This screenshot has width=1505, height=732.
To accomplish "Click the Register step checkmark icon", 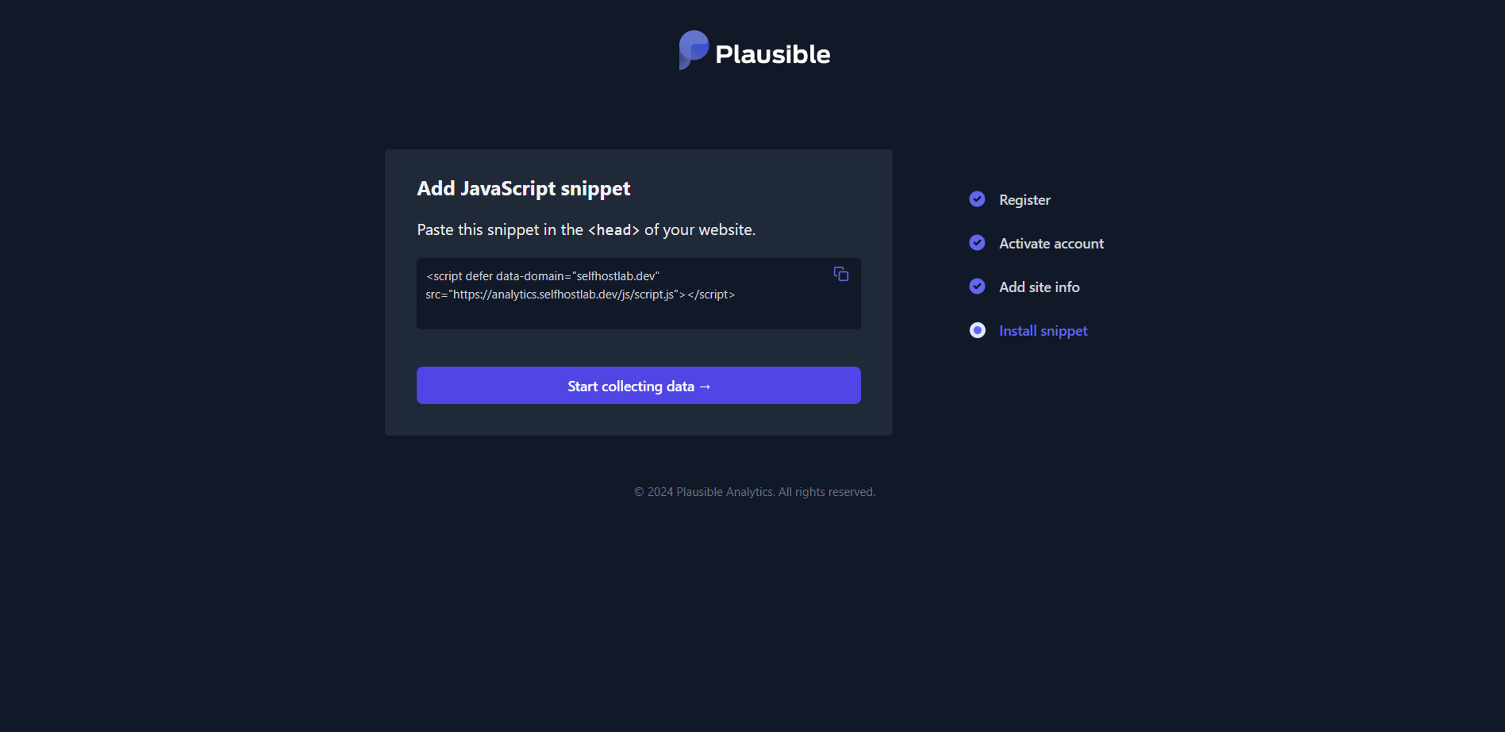I will (977, 199).
